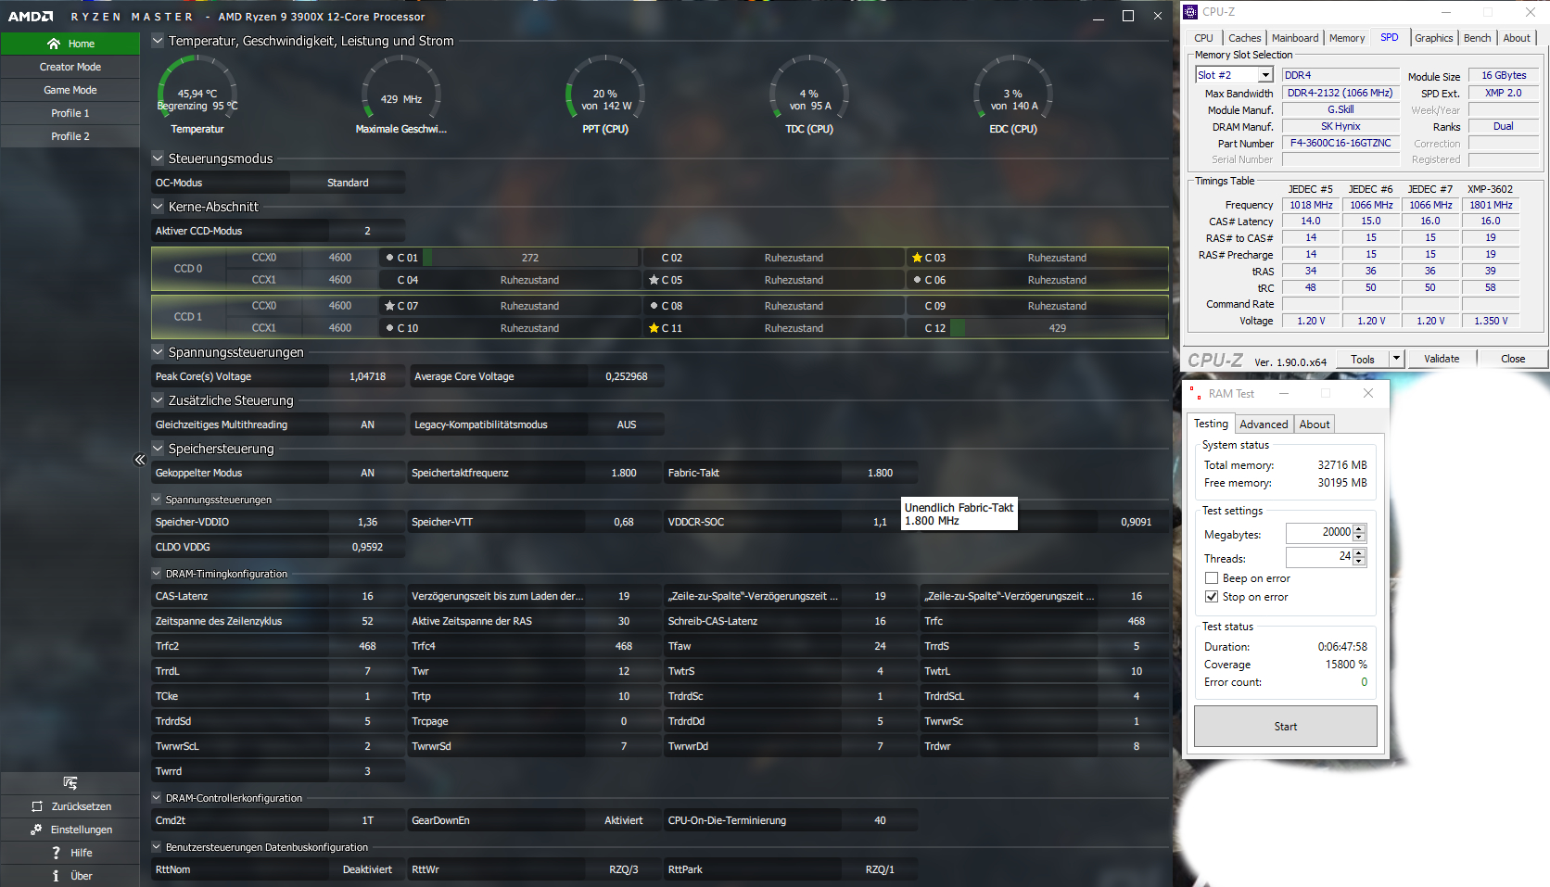Image resolution: width=1550 pixels, height=887 pixels.
Task: Click the C 12 core usage bar
Action: click(1058, 328)
